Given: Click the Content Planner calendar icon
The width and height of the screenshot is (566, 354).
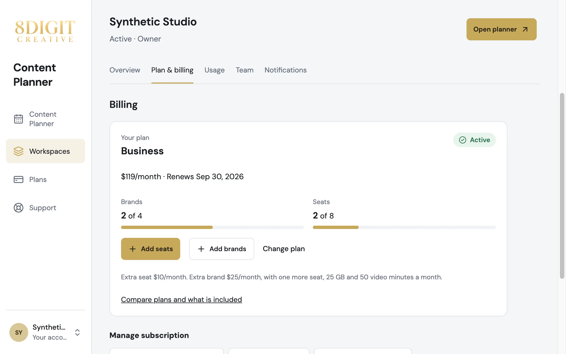Looking at the screenshot, I should (x=19, y=119).
